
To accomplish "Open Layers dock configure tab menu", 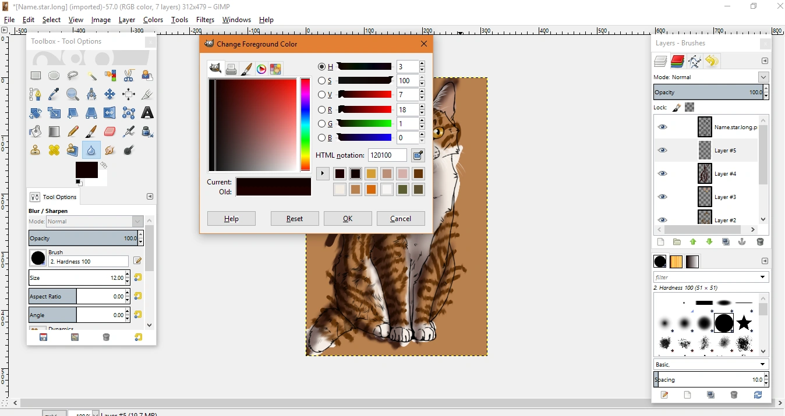I will (x=765, y=61).
